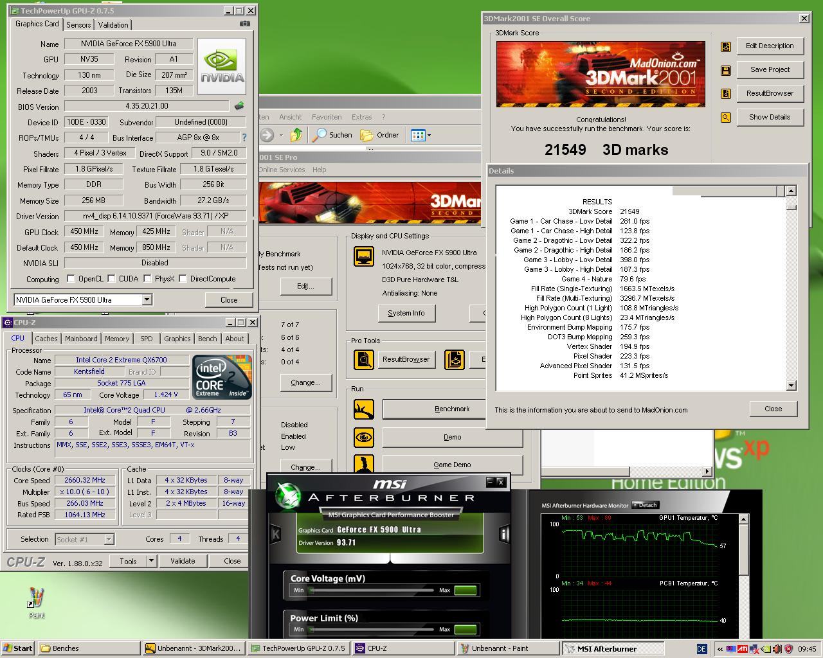823x658 pixels.
Task: Click the Start button
Action: coord(18,648)
